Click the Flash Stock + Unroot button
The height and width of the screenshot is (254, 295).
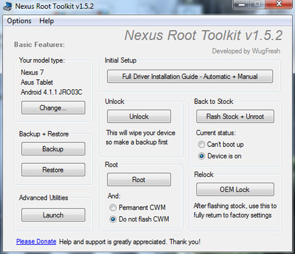(235, 116)
